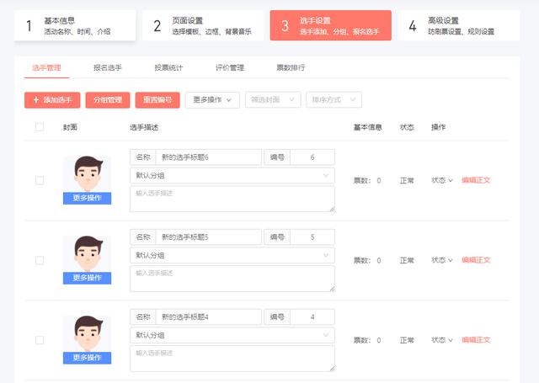Check the checkbox for contestant 6 row
Image resolution: width=539 pixels, height=383 pixels.
tap(40, 180)
